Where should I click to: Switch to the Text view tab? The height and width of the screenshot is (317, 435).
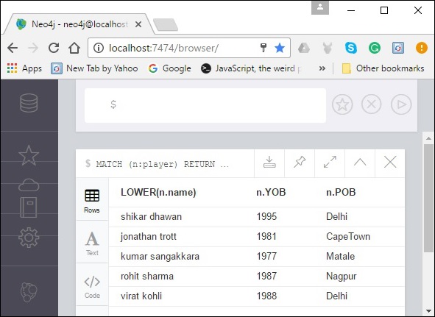[92, 243]
